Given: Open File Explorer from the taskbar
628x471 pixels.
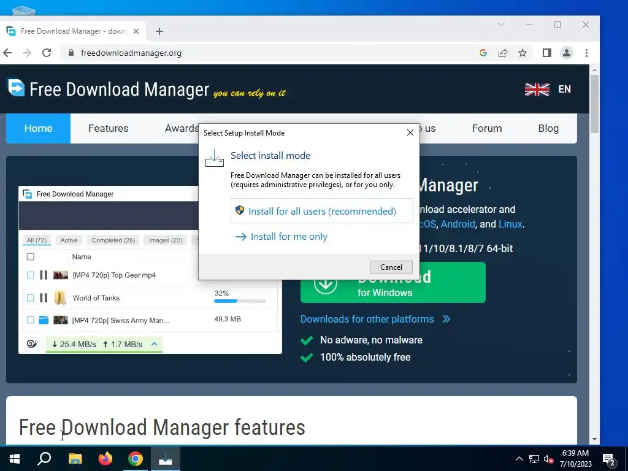Looking at the screenshot, I should point(75,459).
